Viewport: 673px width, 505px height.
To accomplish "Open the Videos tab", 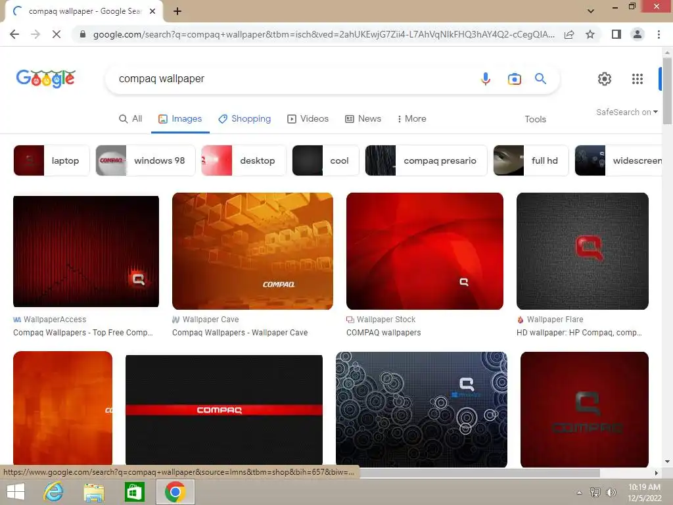I will (308, 119).
